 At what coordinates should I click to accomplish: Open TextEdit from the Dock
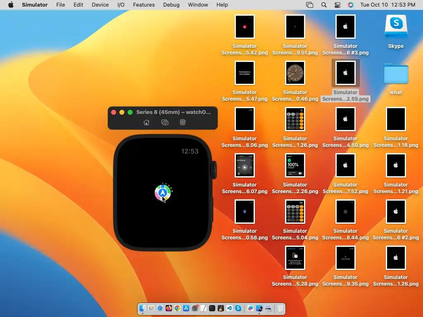[x=203, y=308]
